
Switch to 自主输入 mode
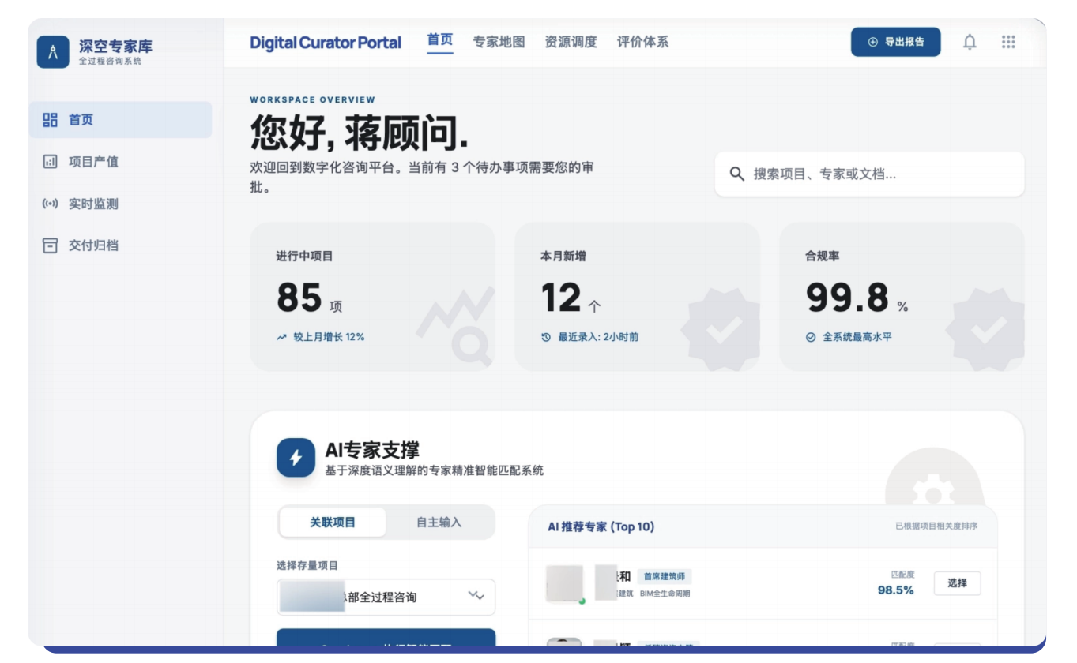[439, 523]
